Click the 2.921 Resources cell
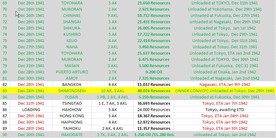This screenshot has height=138, width=276. (x=154, y=9)
